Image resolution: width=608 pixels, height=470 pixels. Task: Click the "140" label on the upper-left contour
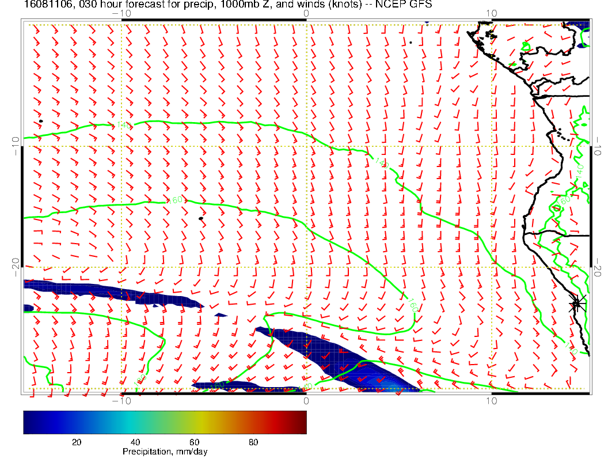123,125
